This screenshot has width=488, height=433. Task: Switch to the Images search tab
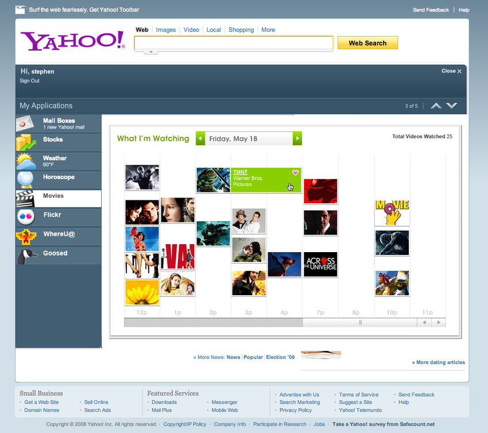pos(166,30)
